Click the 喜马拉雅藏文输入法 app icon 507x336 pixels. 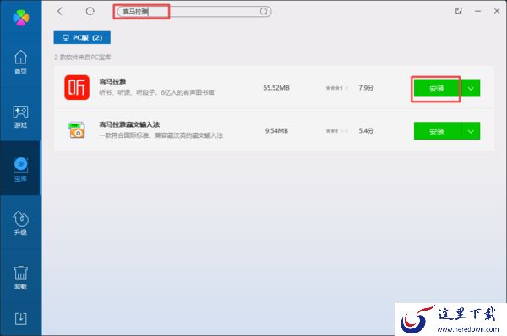point(77,130)
